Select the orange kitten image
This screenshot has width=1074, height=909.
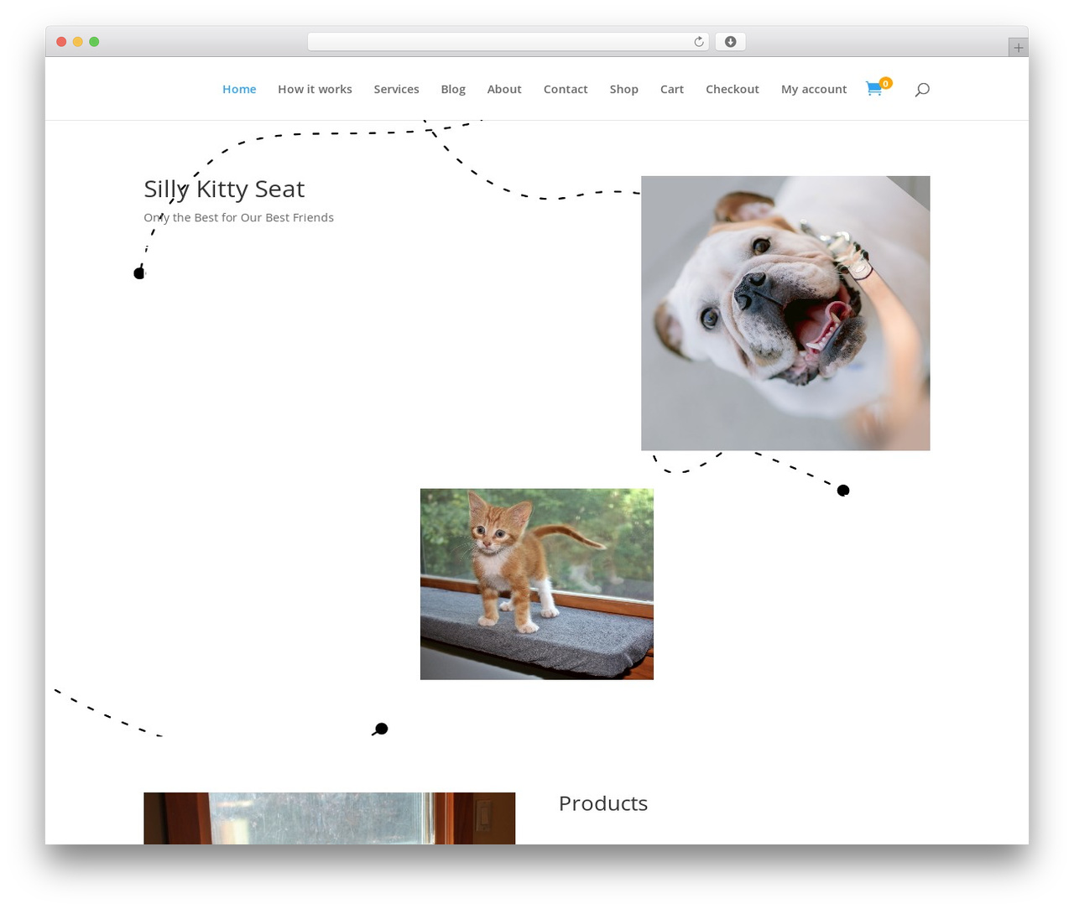coord(537,584)
